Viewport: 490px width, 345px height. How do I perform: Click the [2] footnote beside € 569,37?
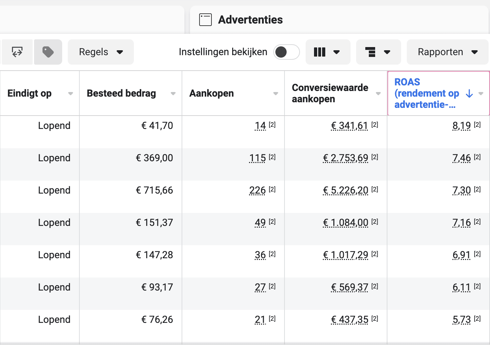tap(375, 286)
